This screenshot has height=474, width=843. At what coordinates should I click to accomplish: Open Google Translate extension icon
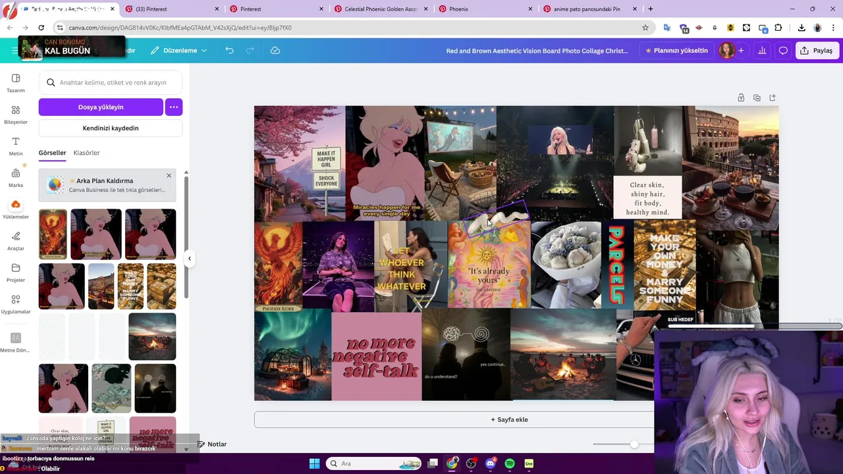click(x=667, y=28)
